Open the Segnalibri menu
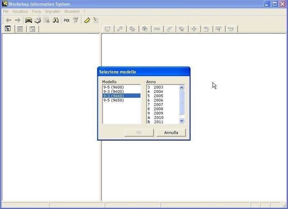This screenshot has width=288, height=209. point(53,12)
